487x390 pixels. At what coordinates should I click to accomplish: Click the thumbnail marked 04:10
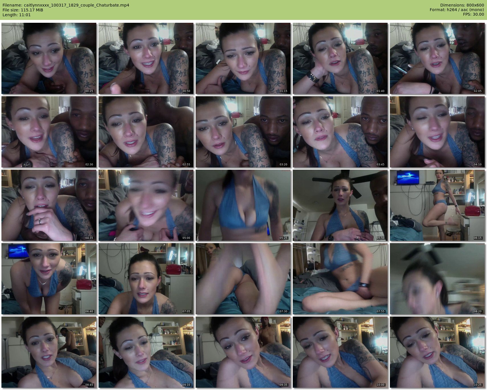pyautogui.click(x=437, y=132)
